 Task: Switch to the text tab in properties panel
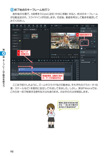(82, 26)
